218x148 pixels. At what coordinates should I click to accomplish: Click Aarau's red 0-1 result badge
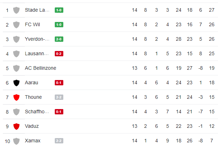59,82
